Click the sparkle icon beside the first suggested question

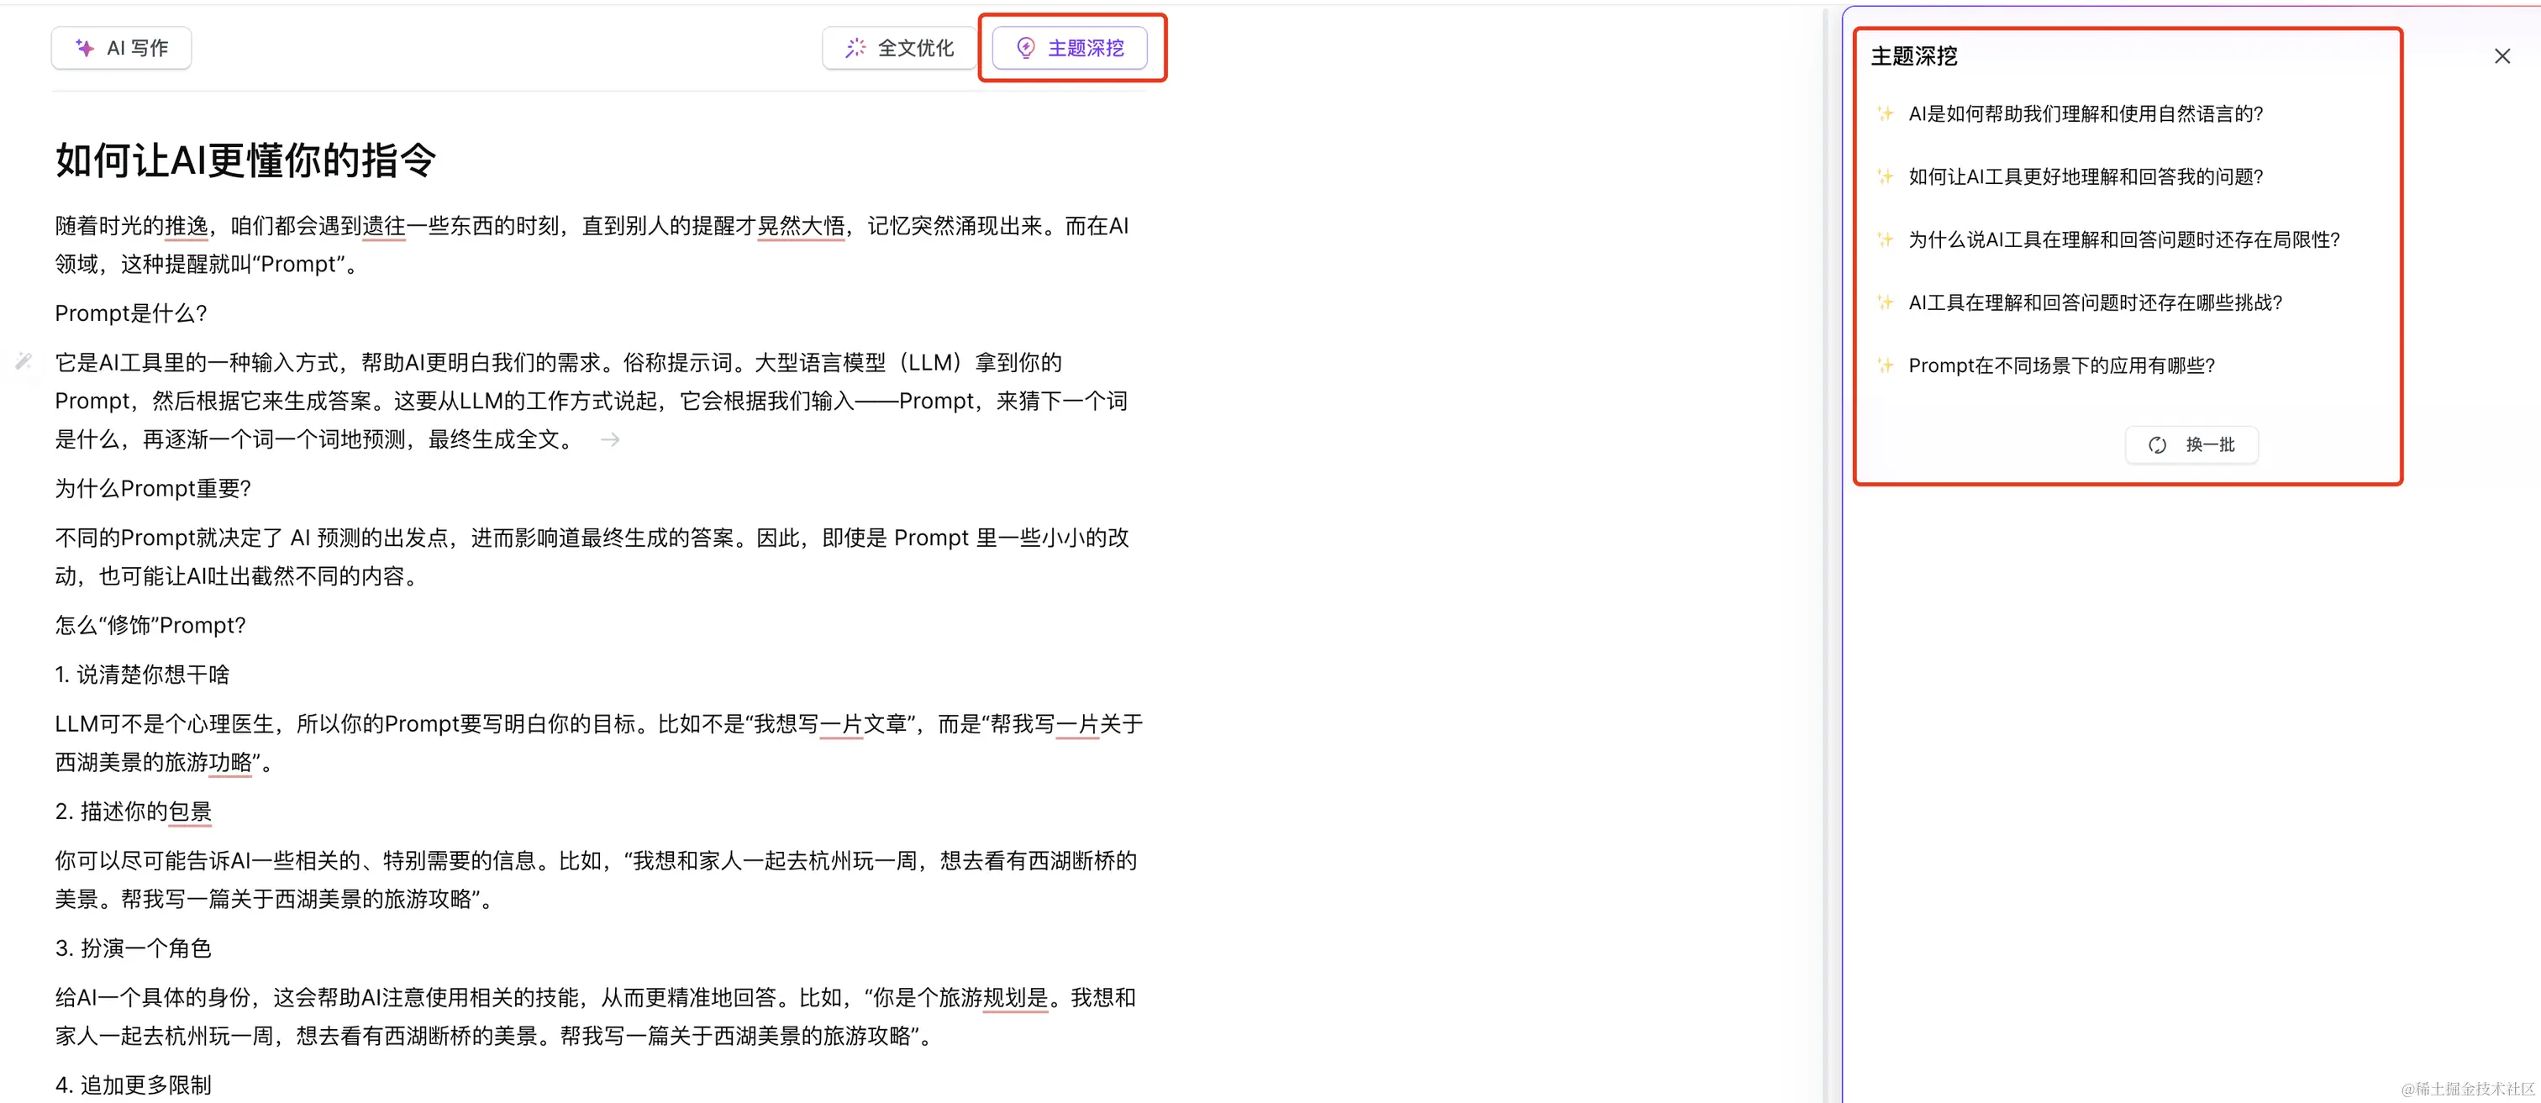click(1886, 113)
